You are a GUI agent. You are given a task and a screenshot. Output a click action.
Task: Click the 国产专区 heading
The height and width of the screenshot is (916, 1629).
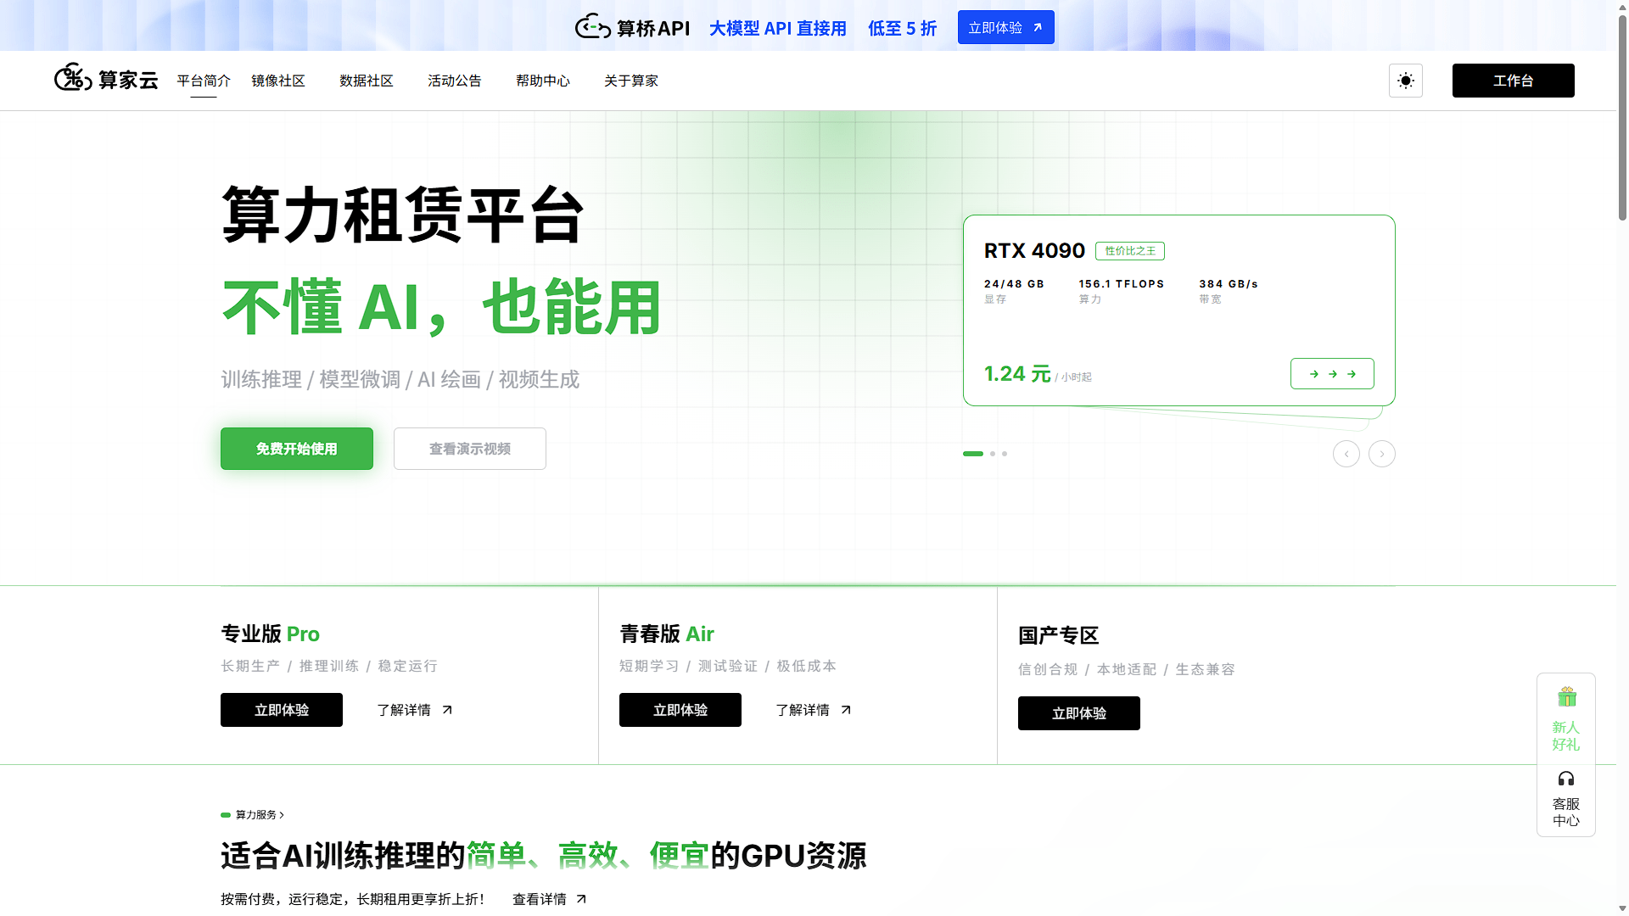[x=1058, y=635]
